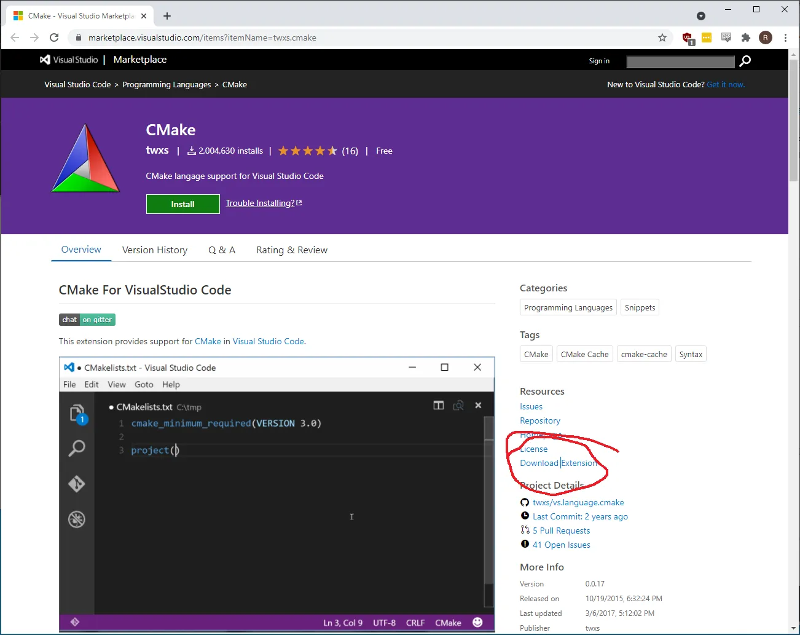Open a new browser tab

(x=167, y=16)
